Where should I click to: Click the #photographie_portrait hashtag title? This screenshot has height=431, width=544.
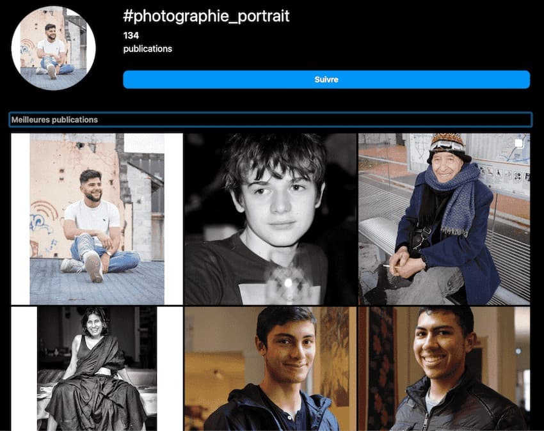tap(206, 16)
